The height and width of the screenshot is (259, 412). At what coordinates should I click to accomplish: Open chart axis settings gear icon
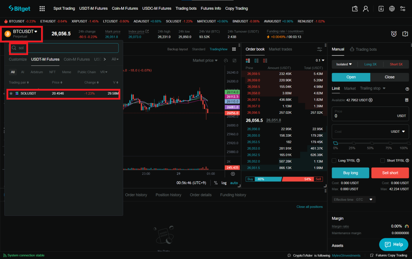(233, 174)
